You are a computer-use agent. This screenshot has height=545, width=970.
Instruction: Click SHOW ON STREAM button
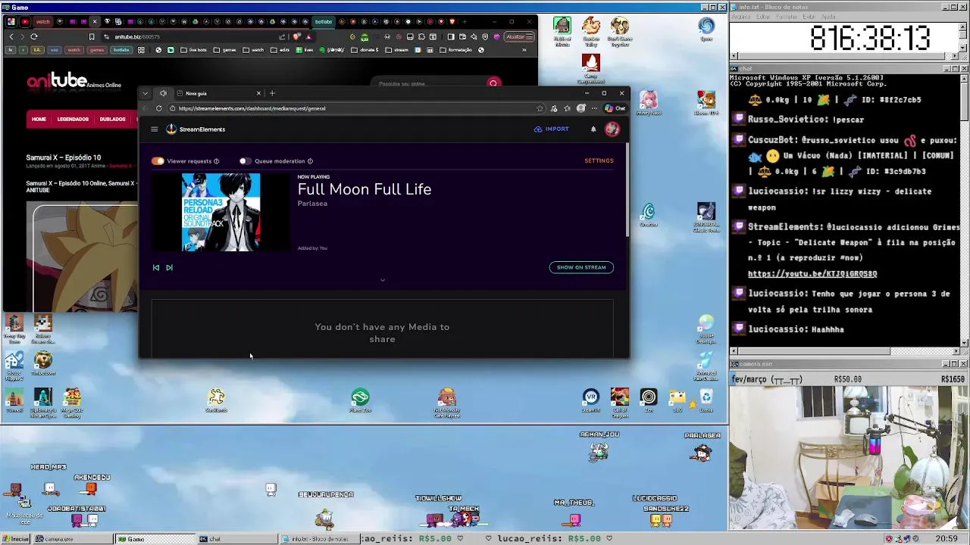tap(581, 267)
